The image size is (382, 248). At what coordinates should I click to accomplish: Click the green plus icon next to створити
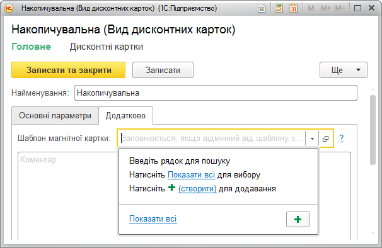(x=171, y=188)
